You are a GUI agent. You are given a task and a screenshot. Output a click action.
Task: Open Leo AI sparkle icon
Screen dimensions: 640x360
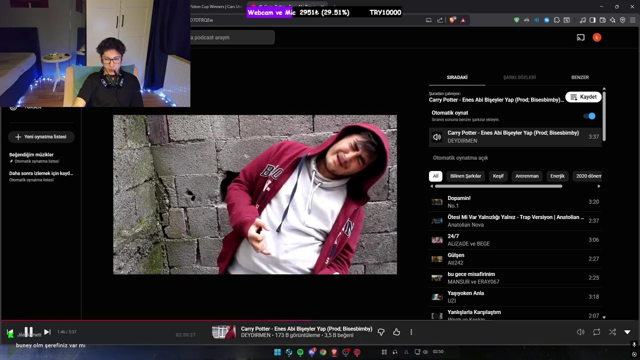pyautogui.click(x=612, y=20)
